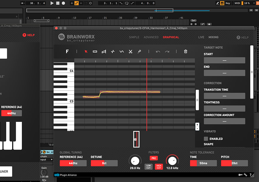This screenshot has width=259, height=182.
Task: Toggle Ableton's pencil draw mode icon
Action: pyautogui.click(x=218, y=3)
